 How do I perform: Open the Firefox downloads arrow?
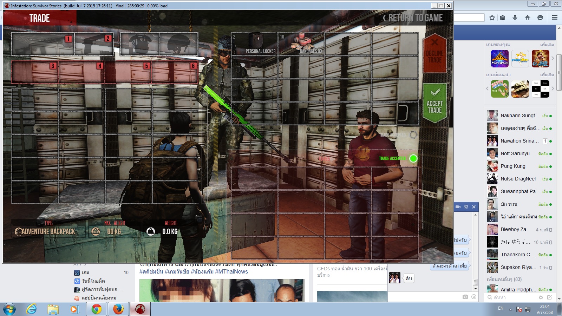click(515, 18)
